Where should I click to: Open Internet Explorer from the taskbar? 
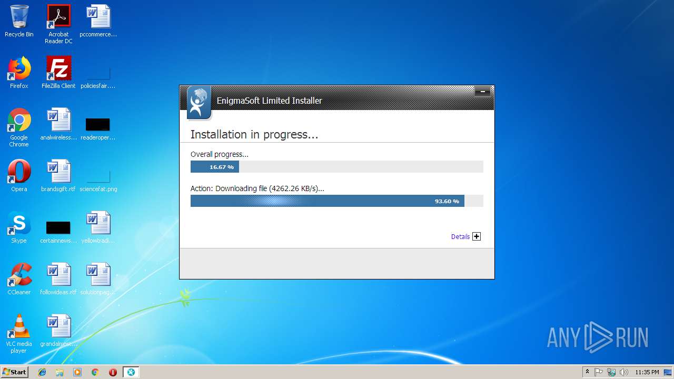42,372
